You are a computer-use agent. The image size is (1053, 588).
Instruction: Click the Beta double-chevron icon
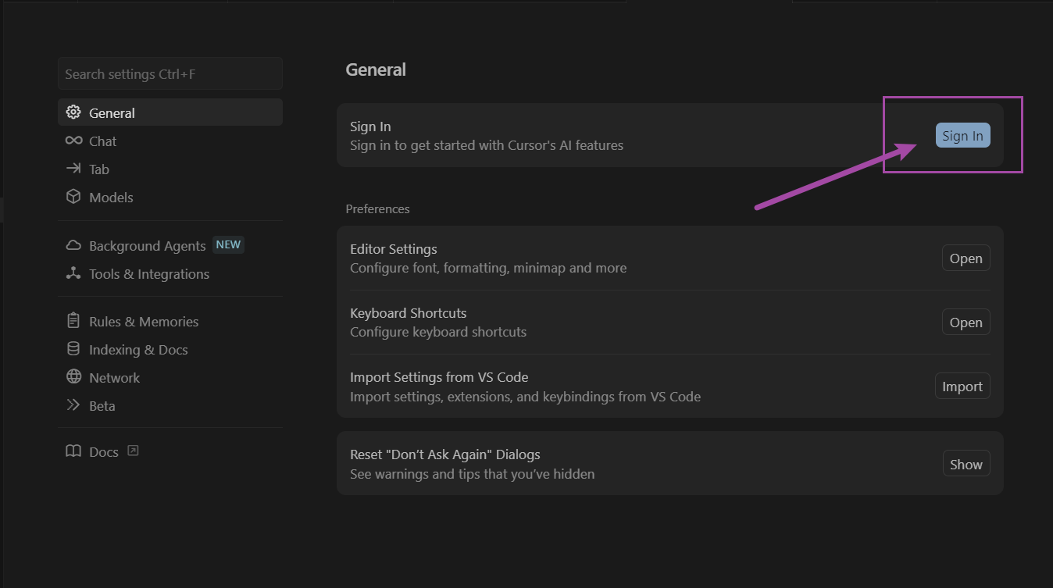point(73,405)
